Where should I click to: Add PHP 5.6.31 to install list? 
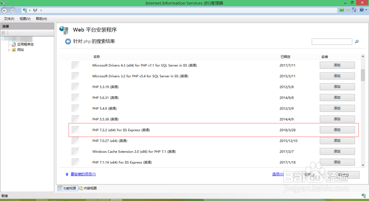(337, 98)
